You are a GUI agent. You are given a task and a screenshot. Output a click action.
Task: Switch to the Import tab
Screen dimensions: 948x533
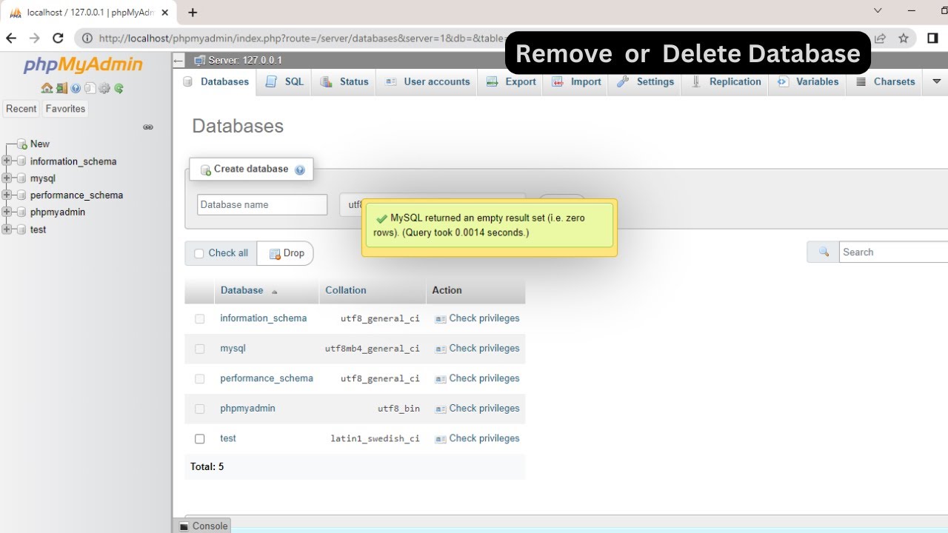576,82
